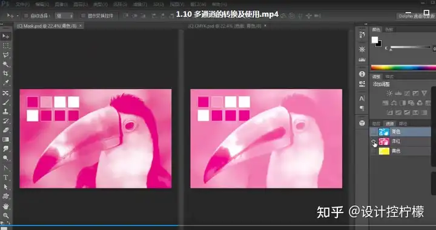The height and width of the screenshot is (230, 436).
Task: Select the Brush tool
Action: (x=5, y=102)
